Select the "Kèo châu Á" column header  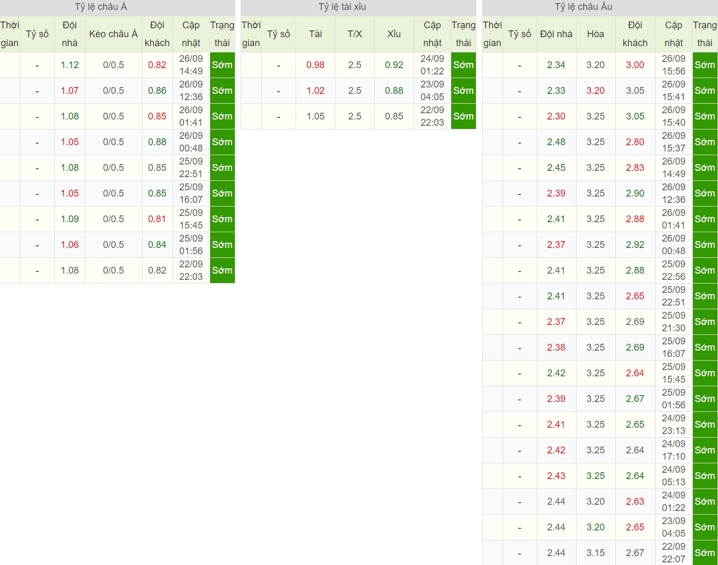coord(113,34)
